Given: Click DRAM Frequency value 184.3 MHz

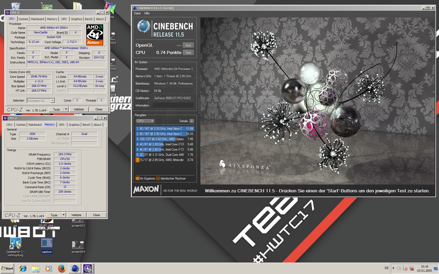Looking at the screenshot, I should 65,154.
